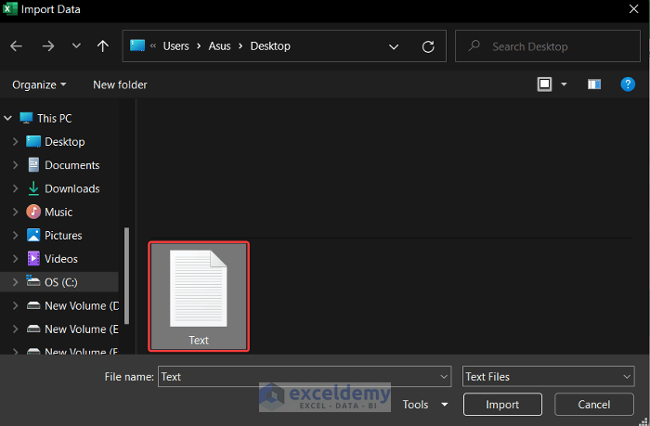Click the Search Desktop field

tap(548, 46)
